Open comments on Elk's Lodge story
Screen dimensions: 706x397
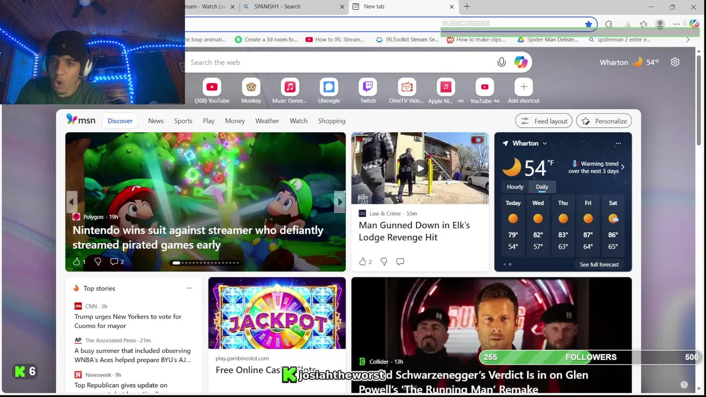point(400,261)
